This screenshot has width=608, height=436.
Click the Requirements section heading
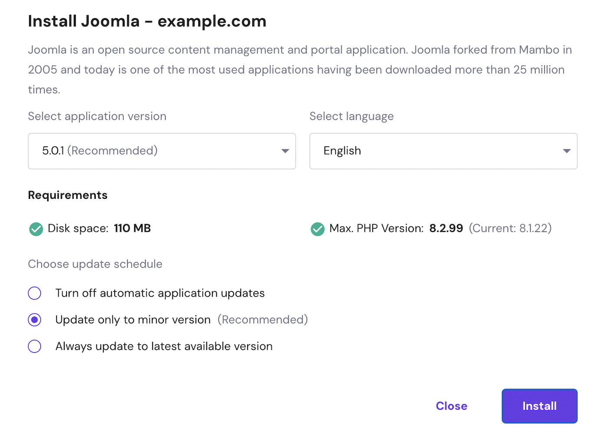(x=67, y=195)
